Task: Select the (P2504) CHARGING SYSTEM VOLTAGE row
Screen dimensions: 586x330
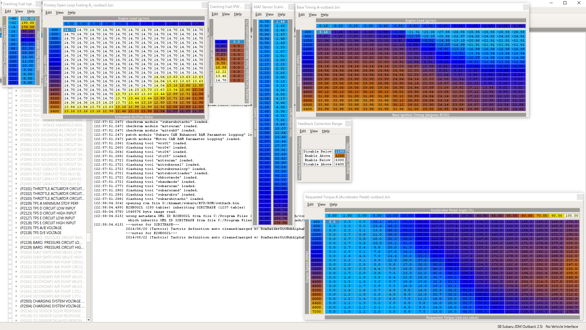Action: coord(52,306)
